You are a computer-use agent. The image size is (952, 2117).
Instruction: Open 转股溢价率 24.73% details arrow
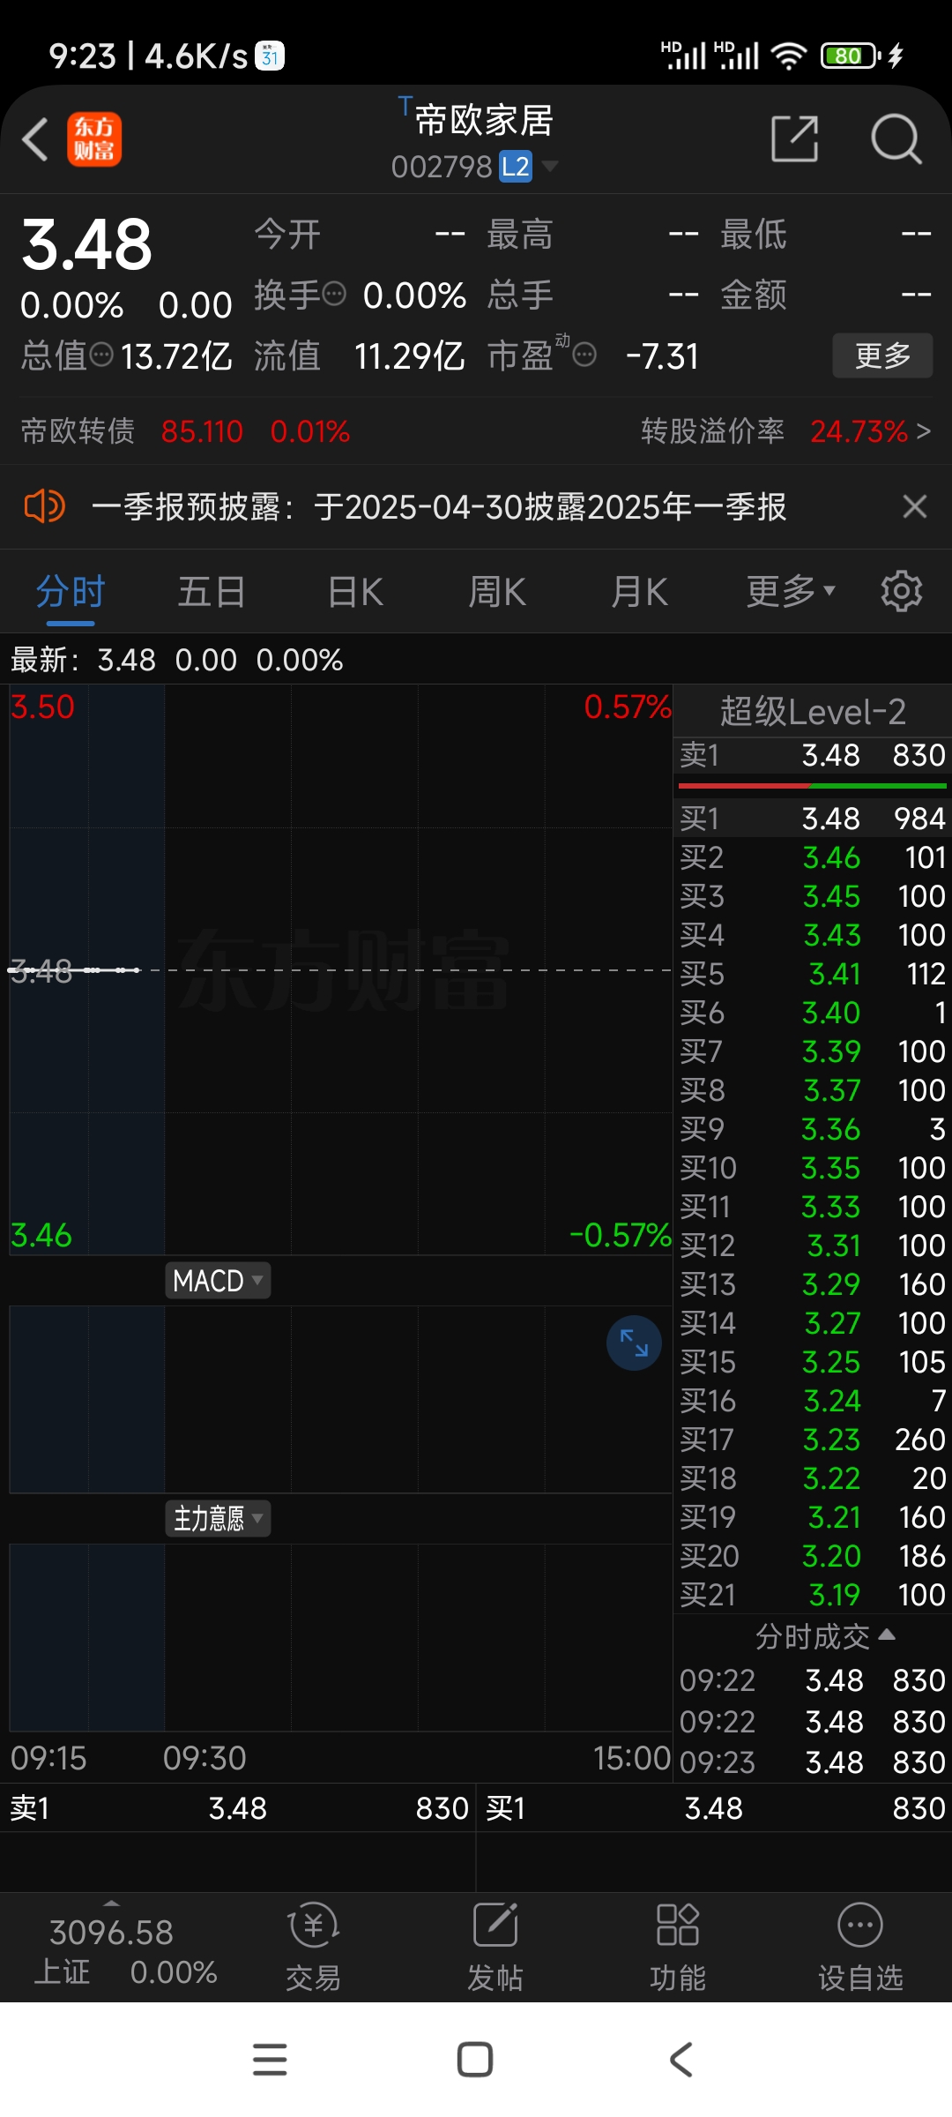coord(923,431)
